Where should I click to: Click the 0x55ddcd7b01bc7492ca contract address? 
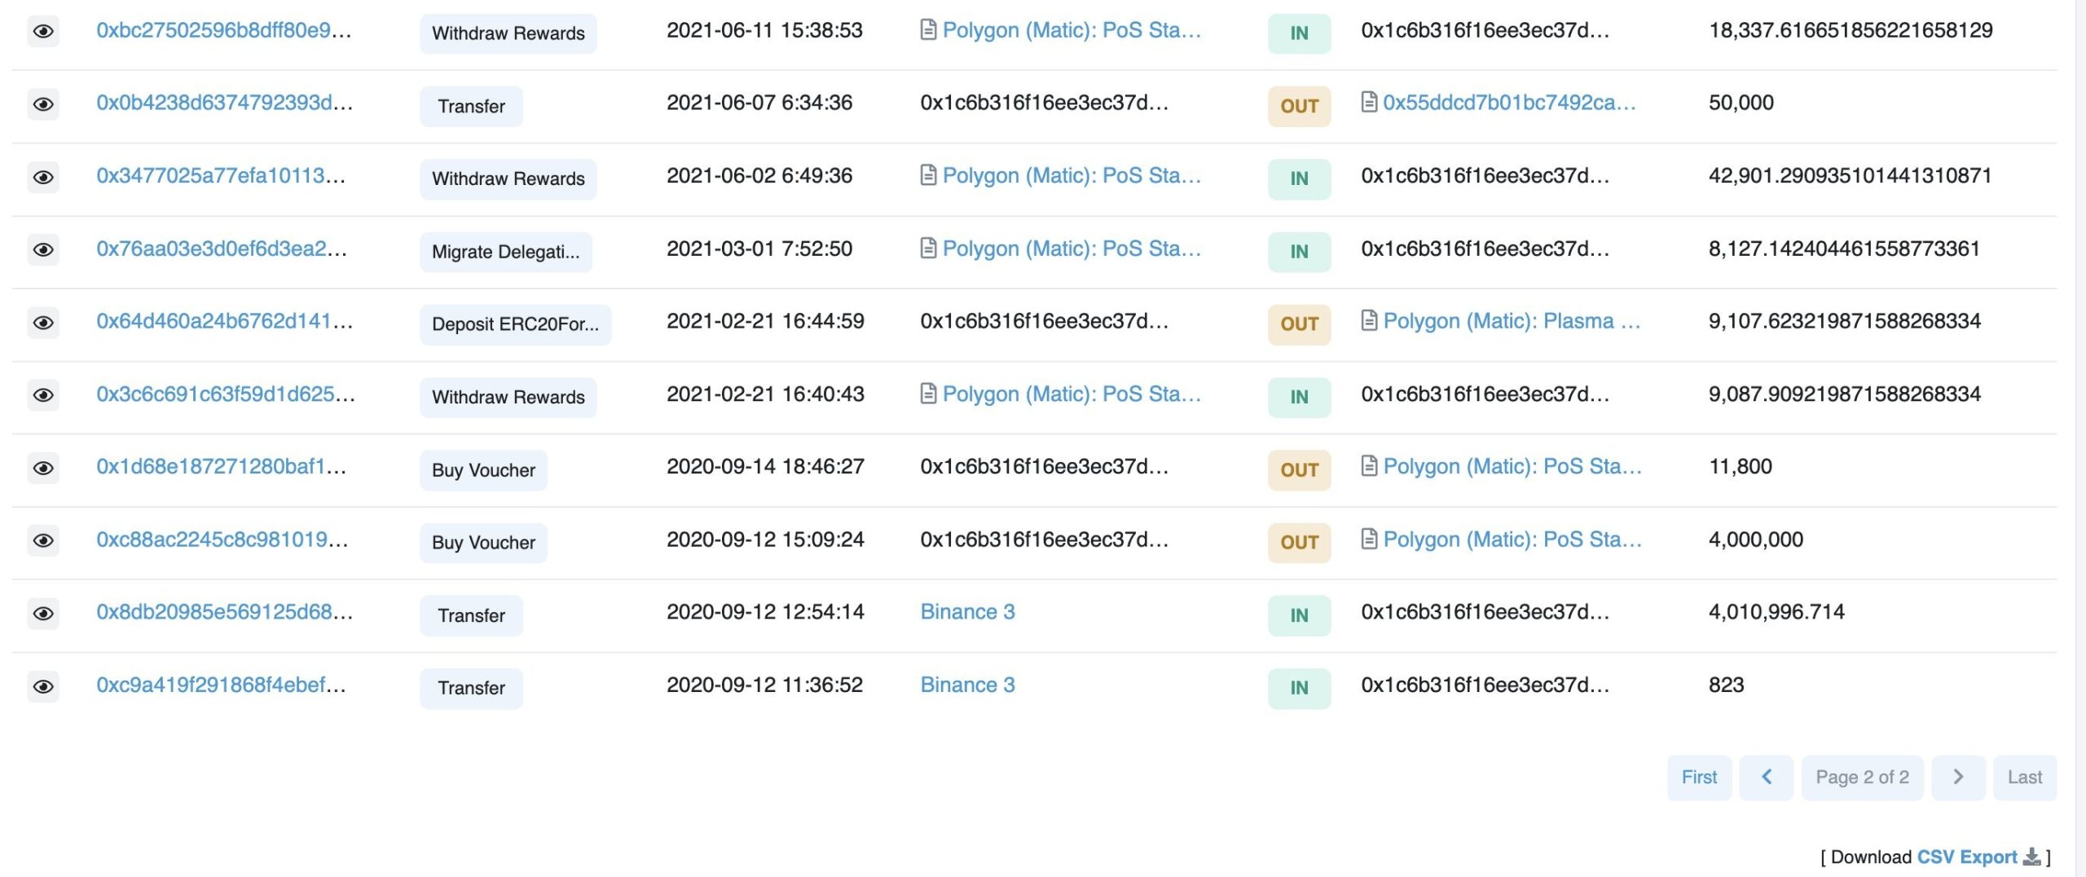[x=1508, y=103]
